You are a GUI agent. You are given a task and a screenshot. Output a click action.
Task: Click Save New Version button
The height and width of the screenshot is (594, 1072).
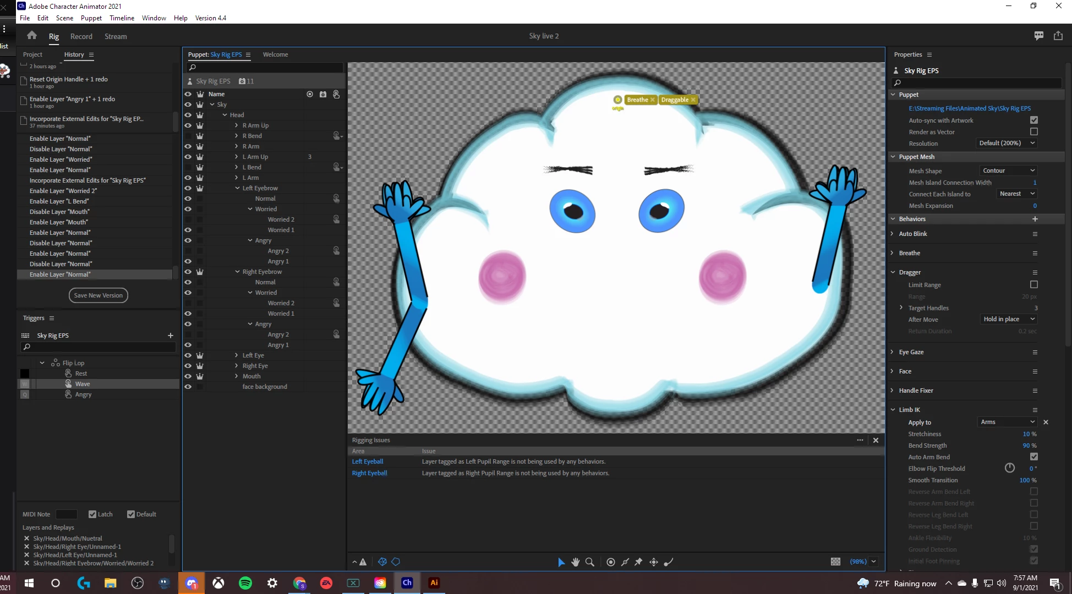[99, 295]
